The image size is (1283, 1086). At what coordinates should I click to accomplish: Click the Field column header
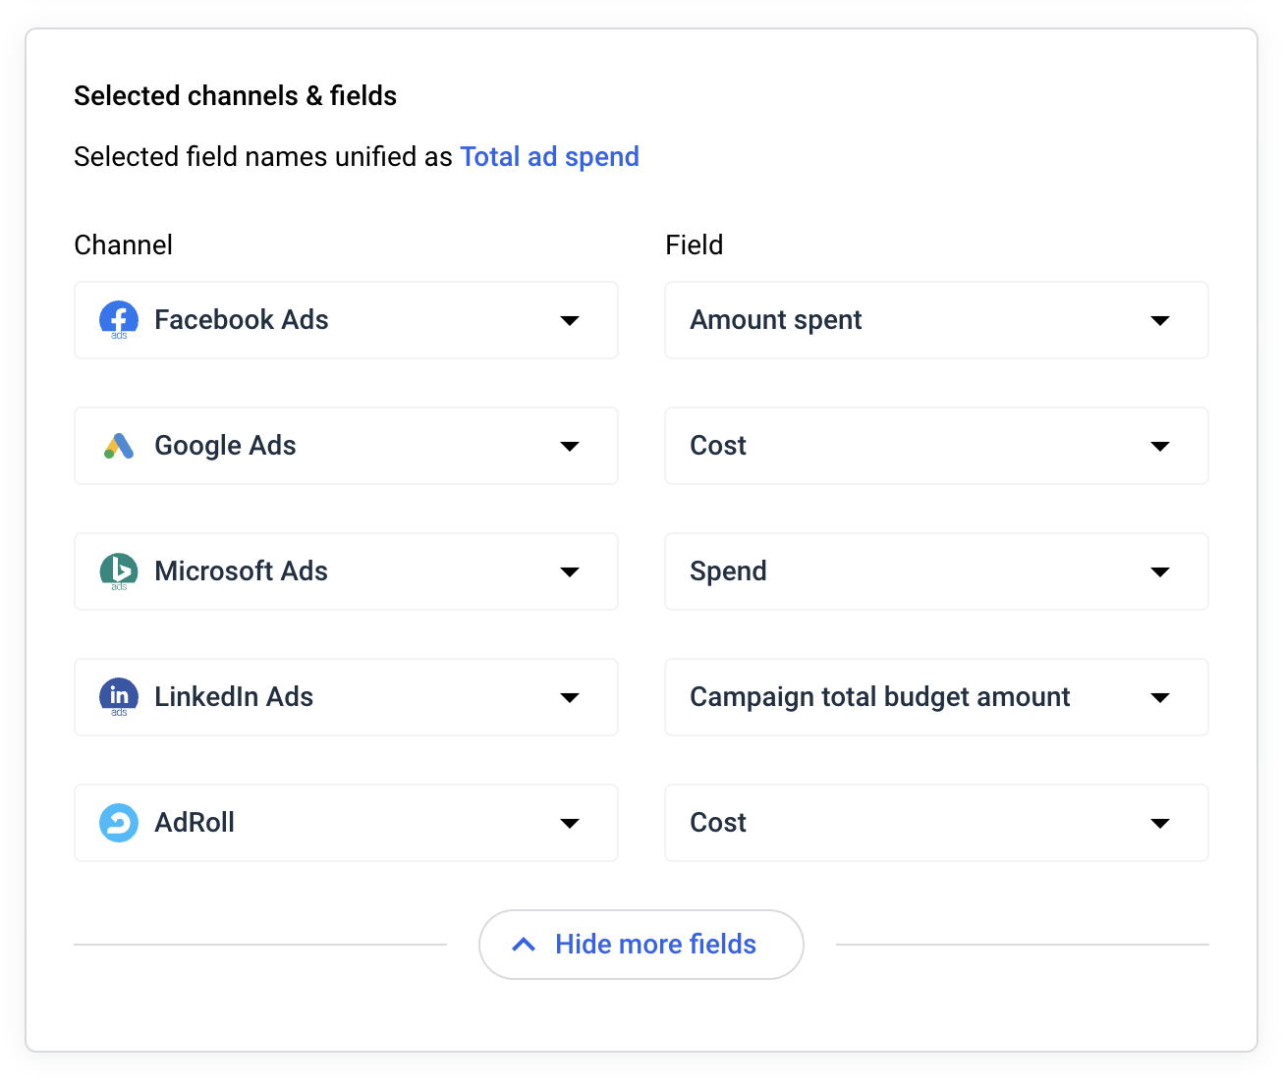point(694,244)
